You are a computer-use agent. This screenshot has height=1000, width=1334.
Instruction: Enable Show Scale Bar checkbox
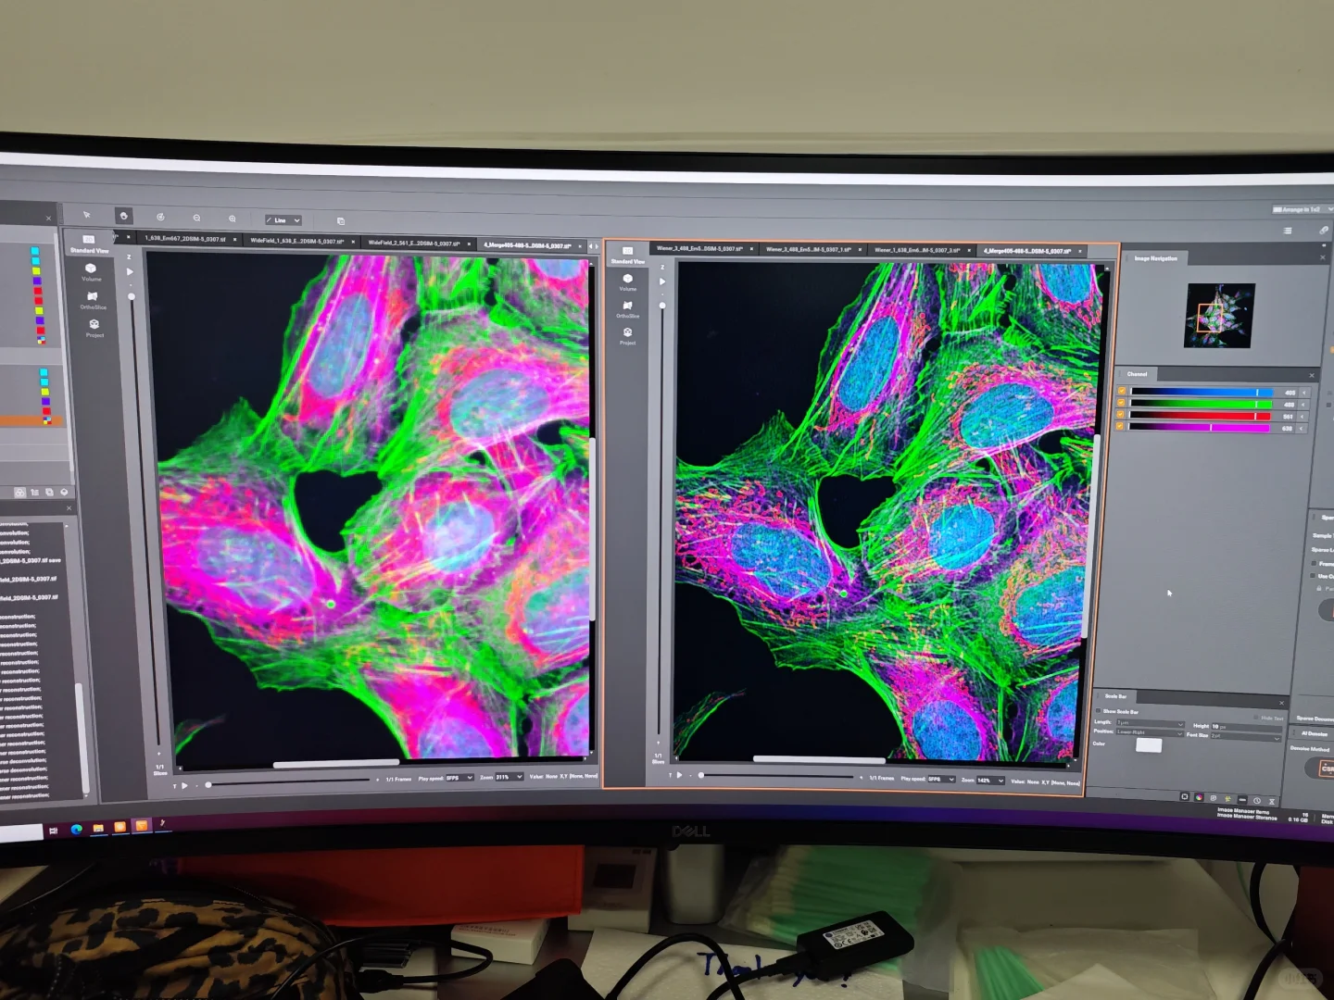click(1100, 711)
